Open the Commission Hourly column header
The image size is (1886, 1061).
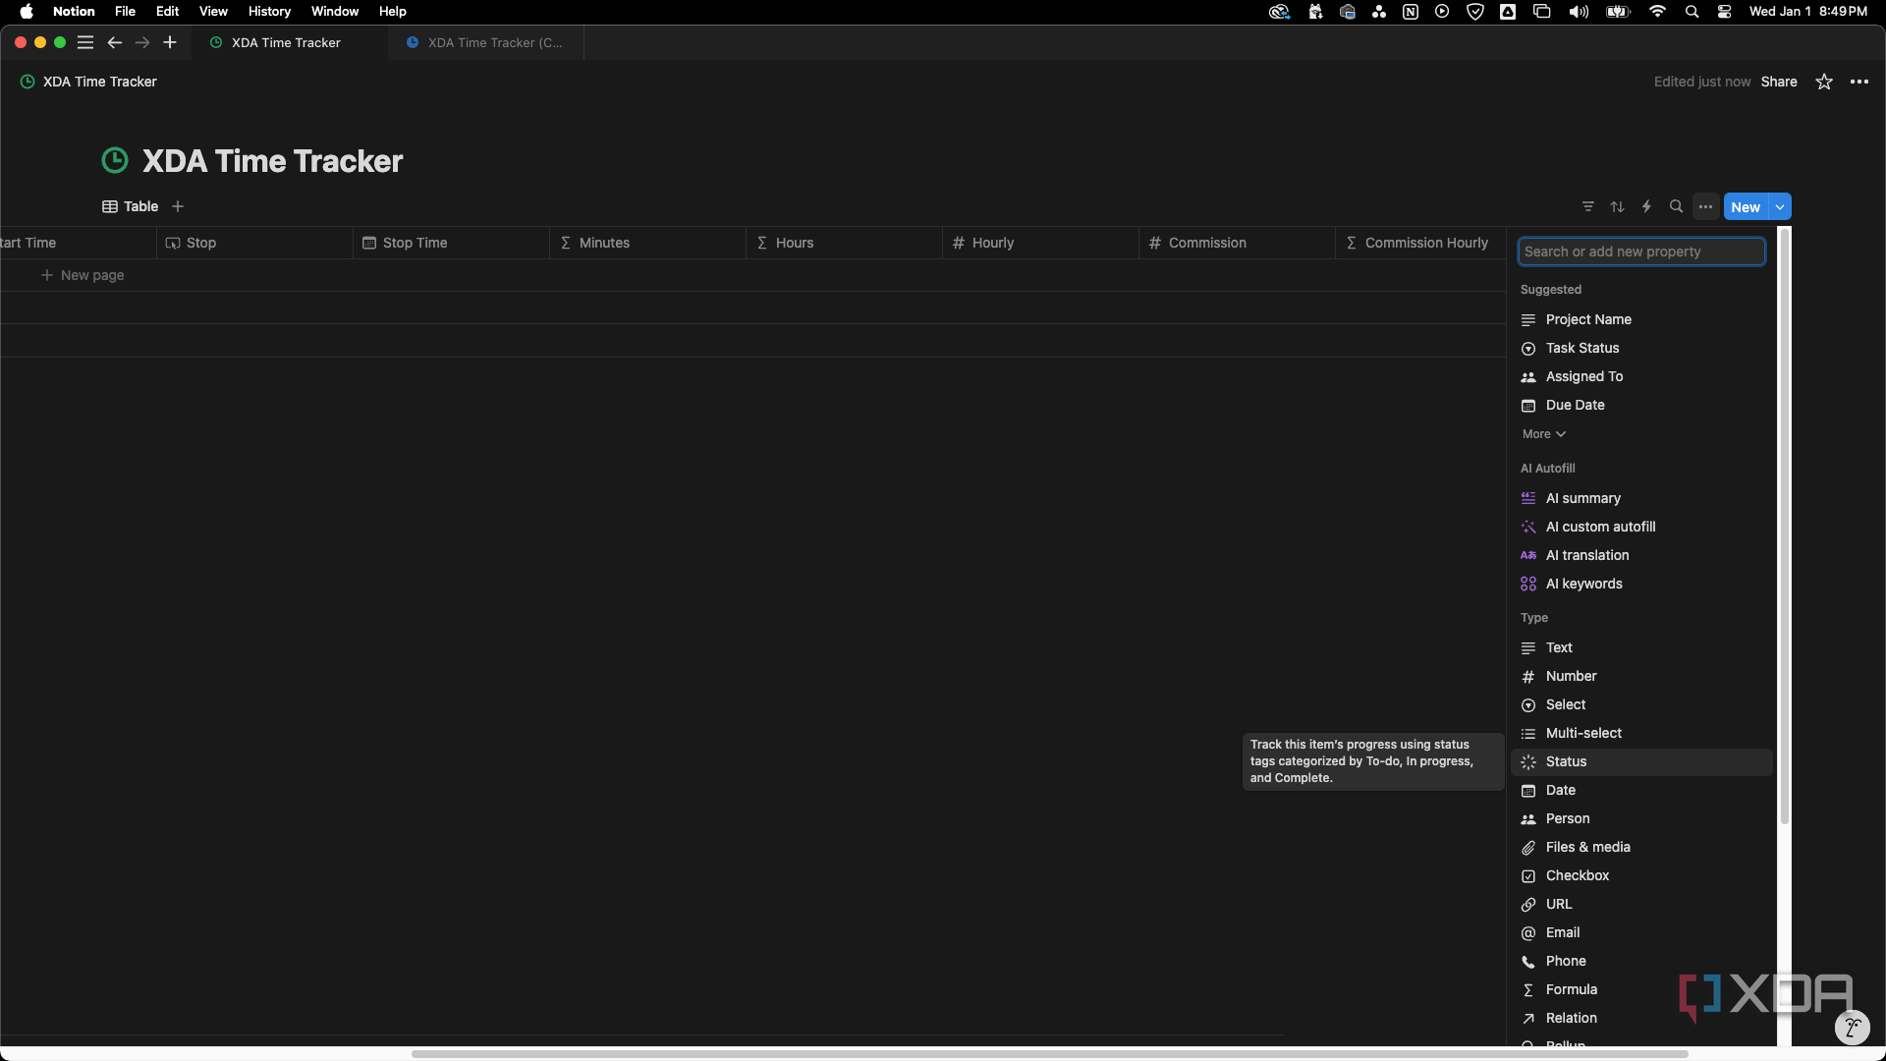(x=1420, y=243)
